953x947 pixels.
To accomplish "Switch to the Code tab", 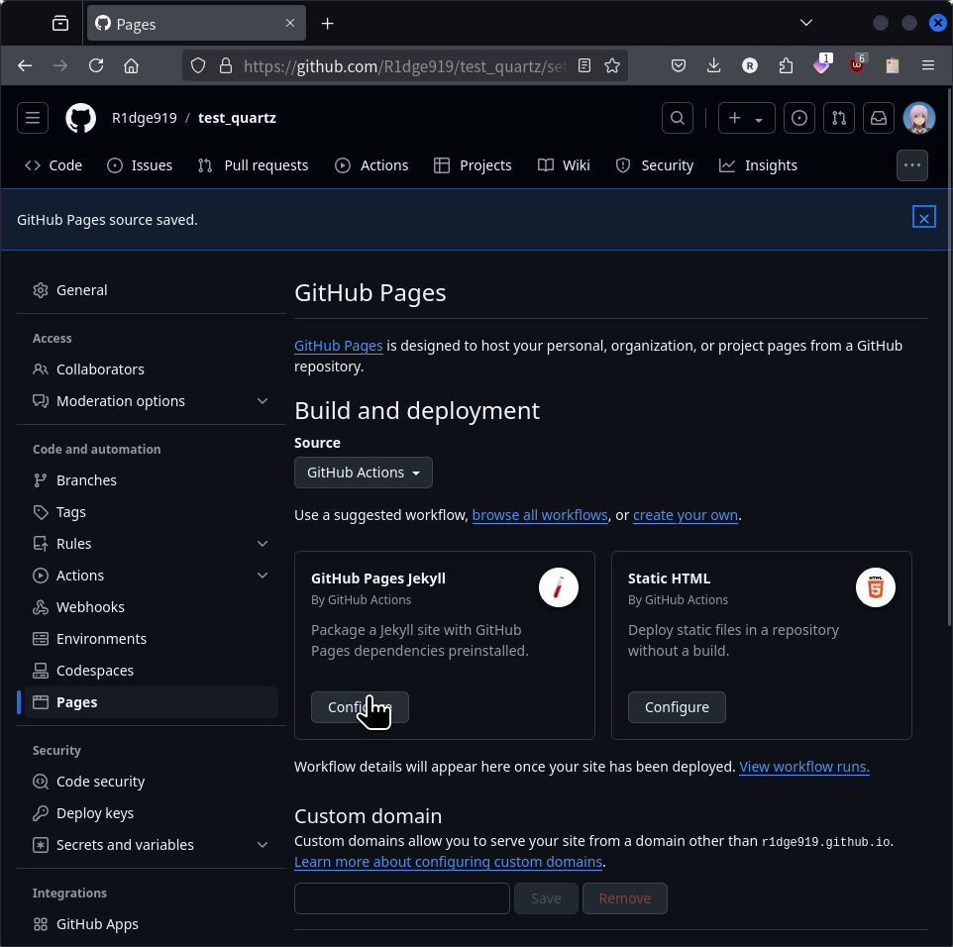I will point(53,165).
